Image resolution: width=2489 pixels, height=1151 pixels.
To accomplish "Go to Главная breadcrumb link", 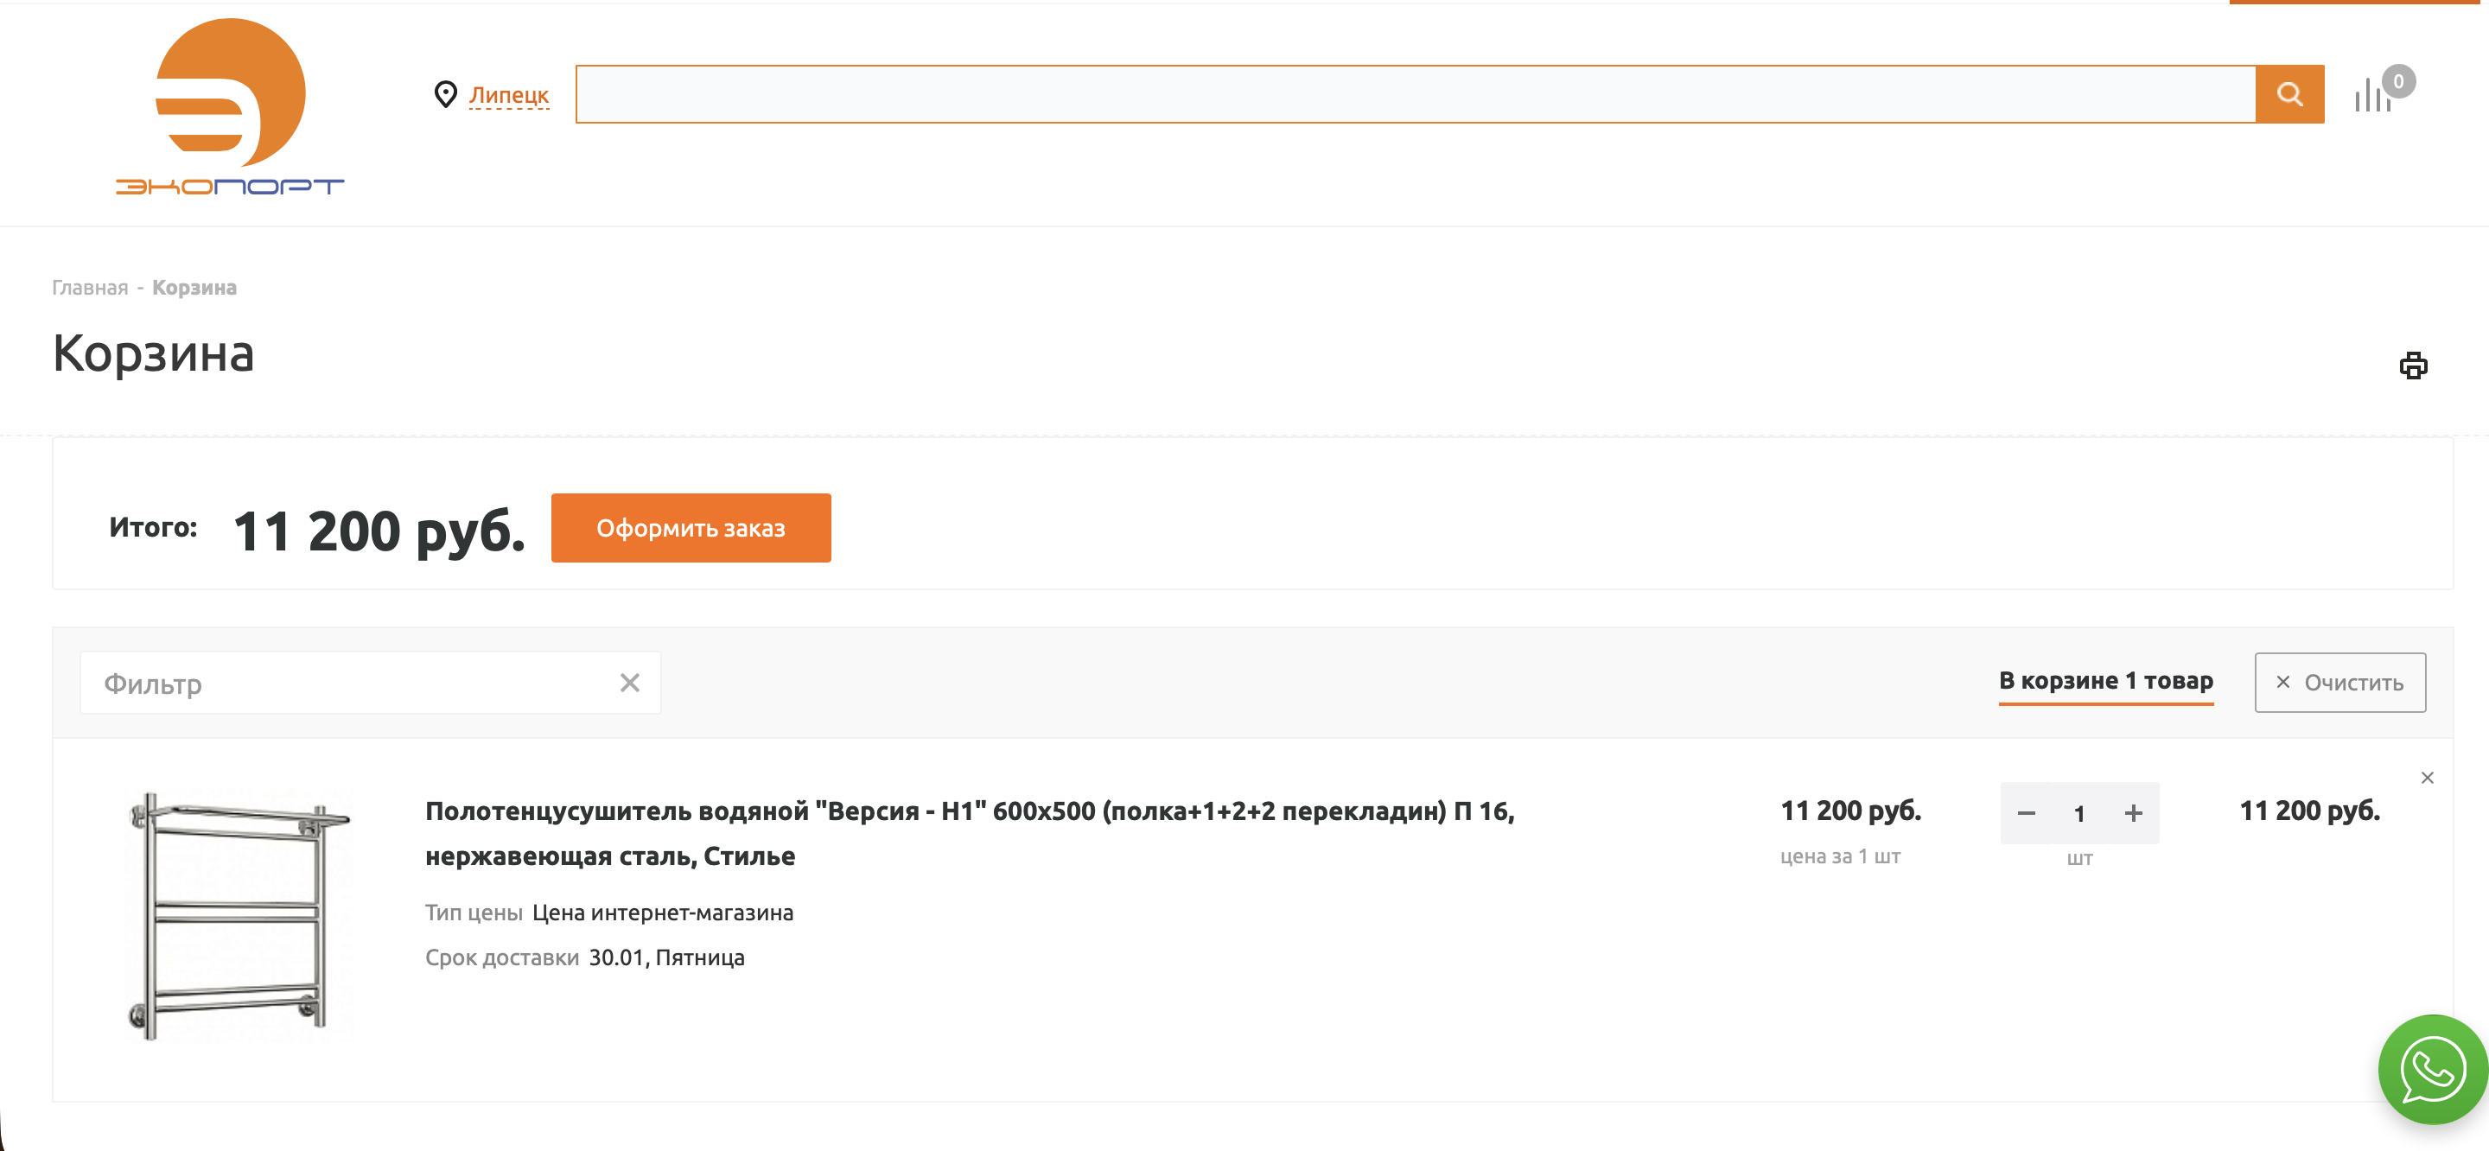I will coord(90,288).
